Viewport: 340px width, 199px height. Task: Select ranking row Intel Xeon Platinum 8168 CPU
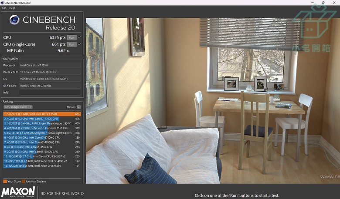click(x=42, y=128)
